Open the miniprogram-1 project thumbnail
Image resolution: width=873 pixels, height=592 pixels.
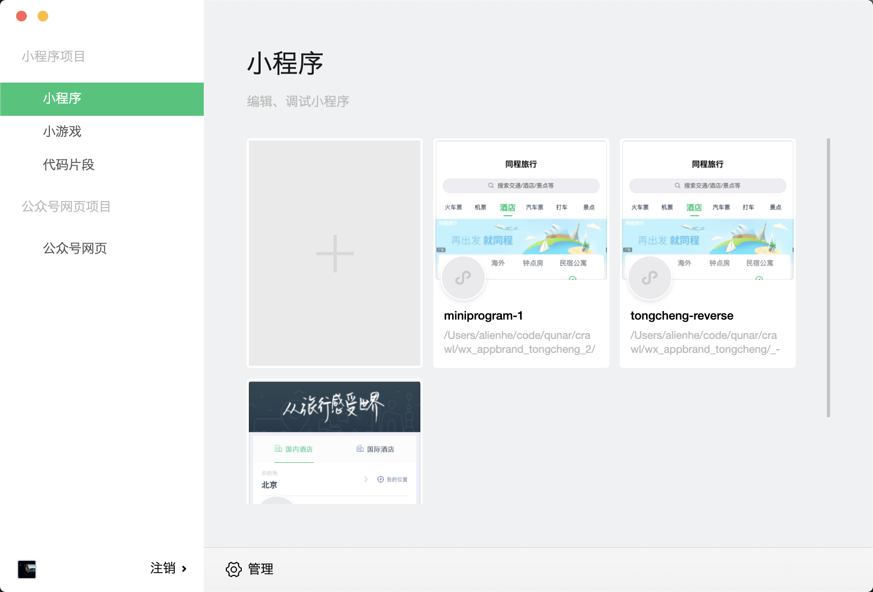[521, 210]
